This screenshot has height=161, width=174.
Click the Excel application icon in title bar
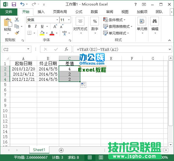6,4
